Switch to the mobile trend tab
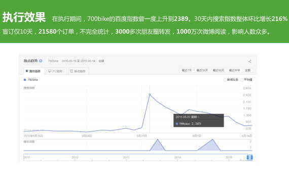Screen dimensions: 289x182 click(78, 71)
